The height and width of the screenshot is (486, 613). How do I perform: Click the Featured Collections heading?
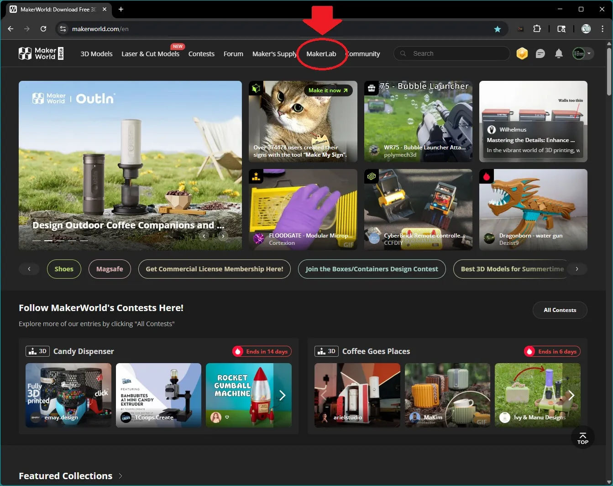(66, 476)
